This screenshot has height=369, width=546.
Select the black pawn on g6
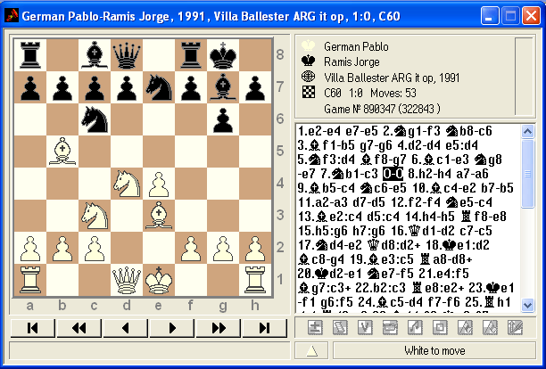coord(223,119)
